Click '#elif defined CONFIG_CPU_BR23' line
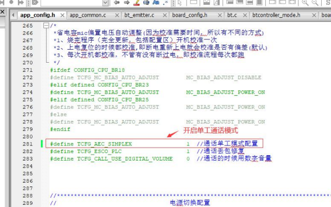This screenshot has width=331, height=207. (x=99, y=85)
